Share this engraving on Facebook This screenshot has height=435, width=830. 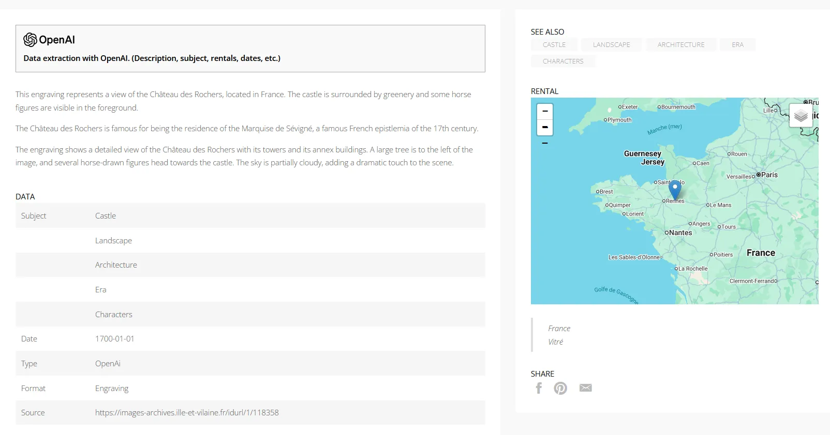pyautogui.click(x=539, y=388)
